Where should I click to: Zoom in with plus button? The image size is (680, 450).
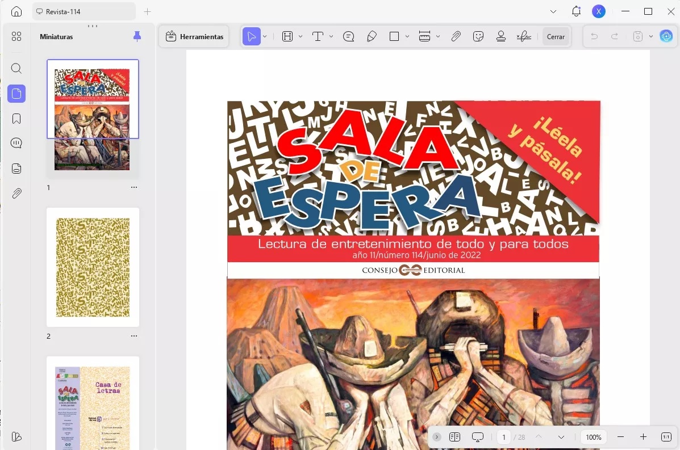coord(643,437)
